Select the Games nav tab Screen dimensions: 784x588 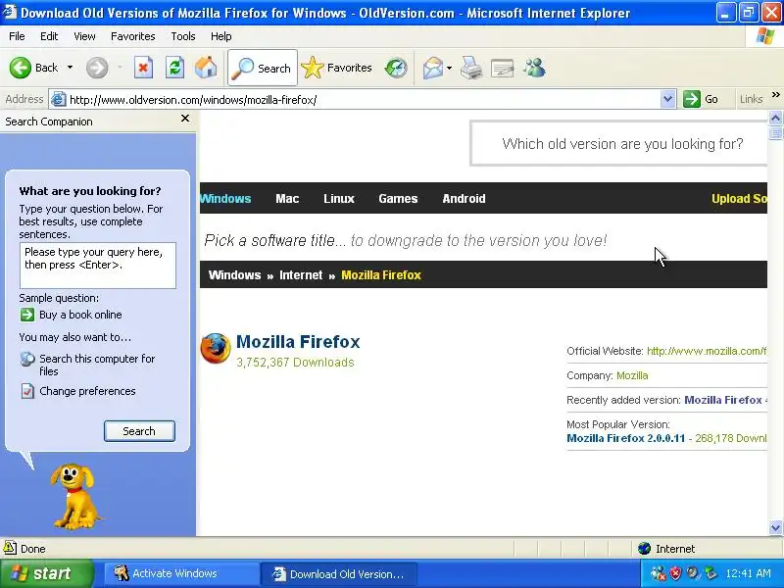(x=398, y=199)
